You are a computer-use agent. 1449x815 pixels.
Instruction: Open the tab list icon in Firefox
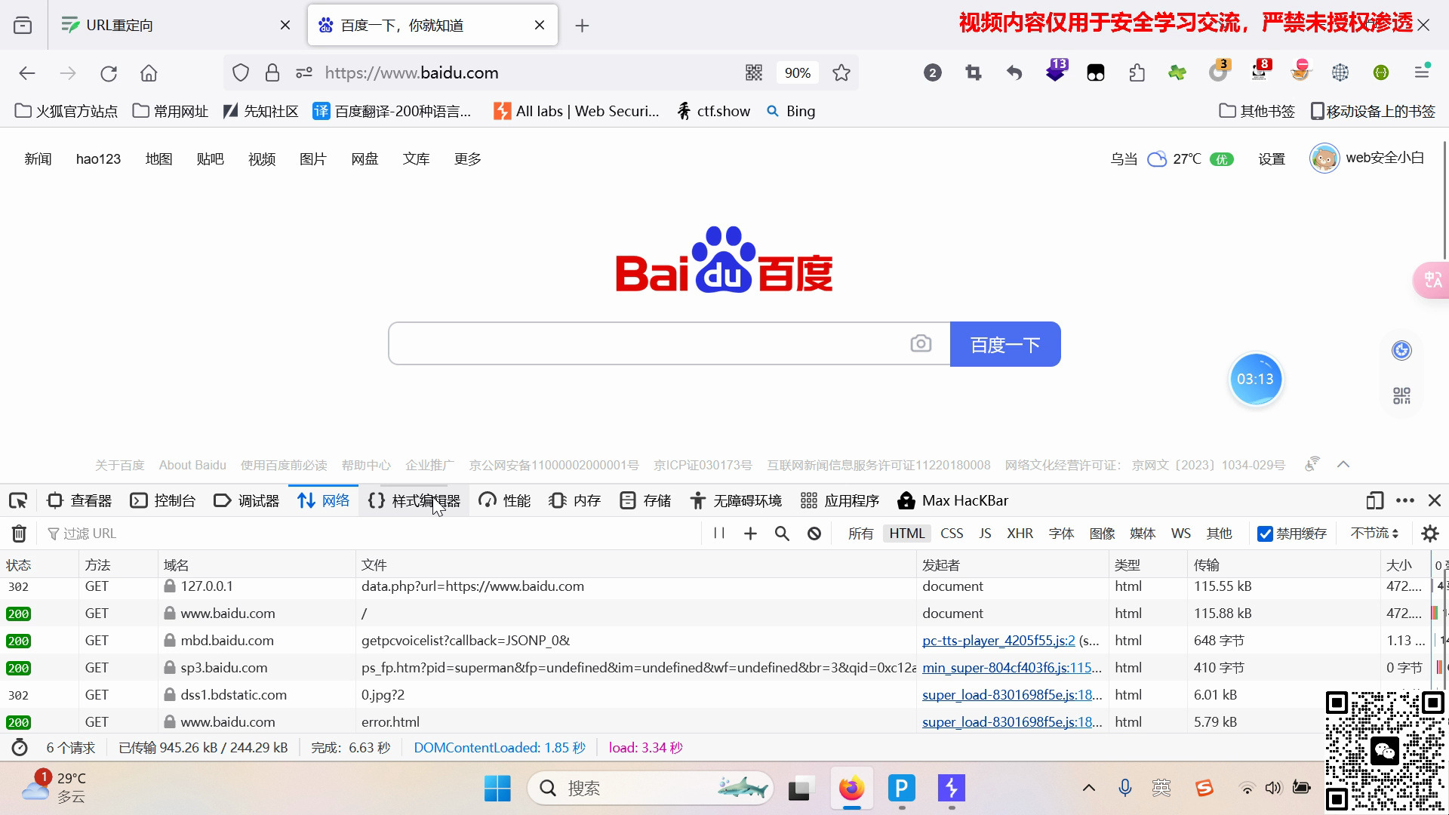click(23, 26)
